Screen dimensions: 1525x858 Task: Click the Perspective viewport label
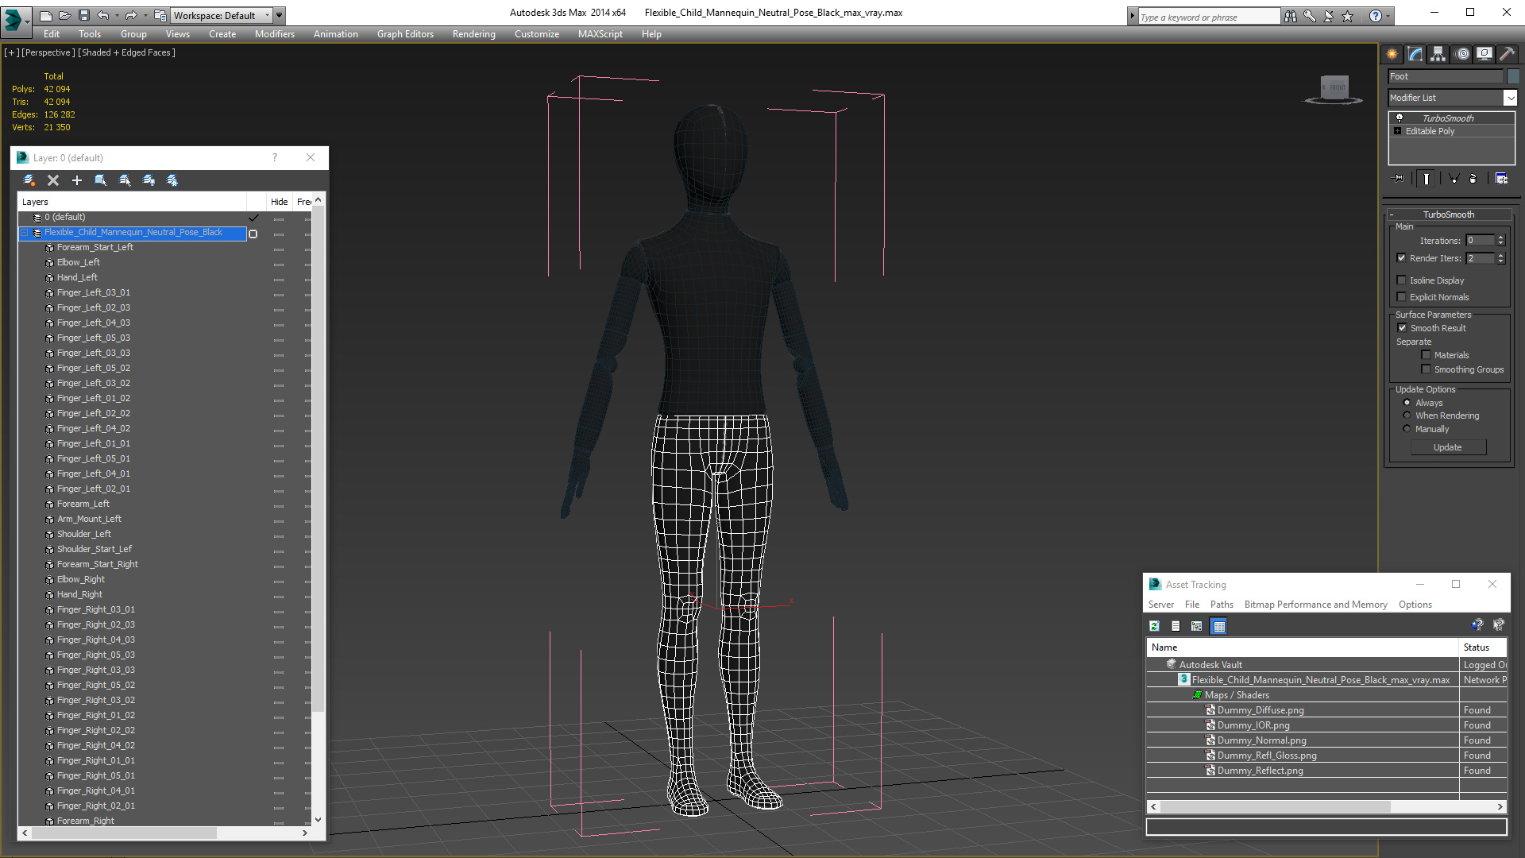click(x=48, y=52)
